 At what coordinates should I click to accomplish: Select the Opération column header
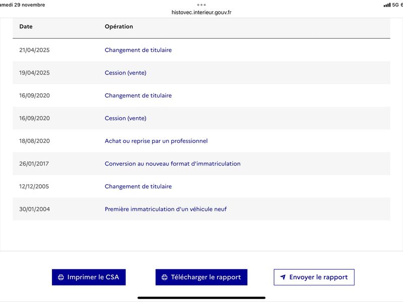pos(119,27)
